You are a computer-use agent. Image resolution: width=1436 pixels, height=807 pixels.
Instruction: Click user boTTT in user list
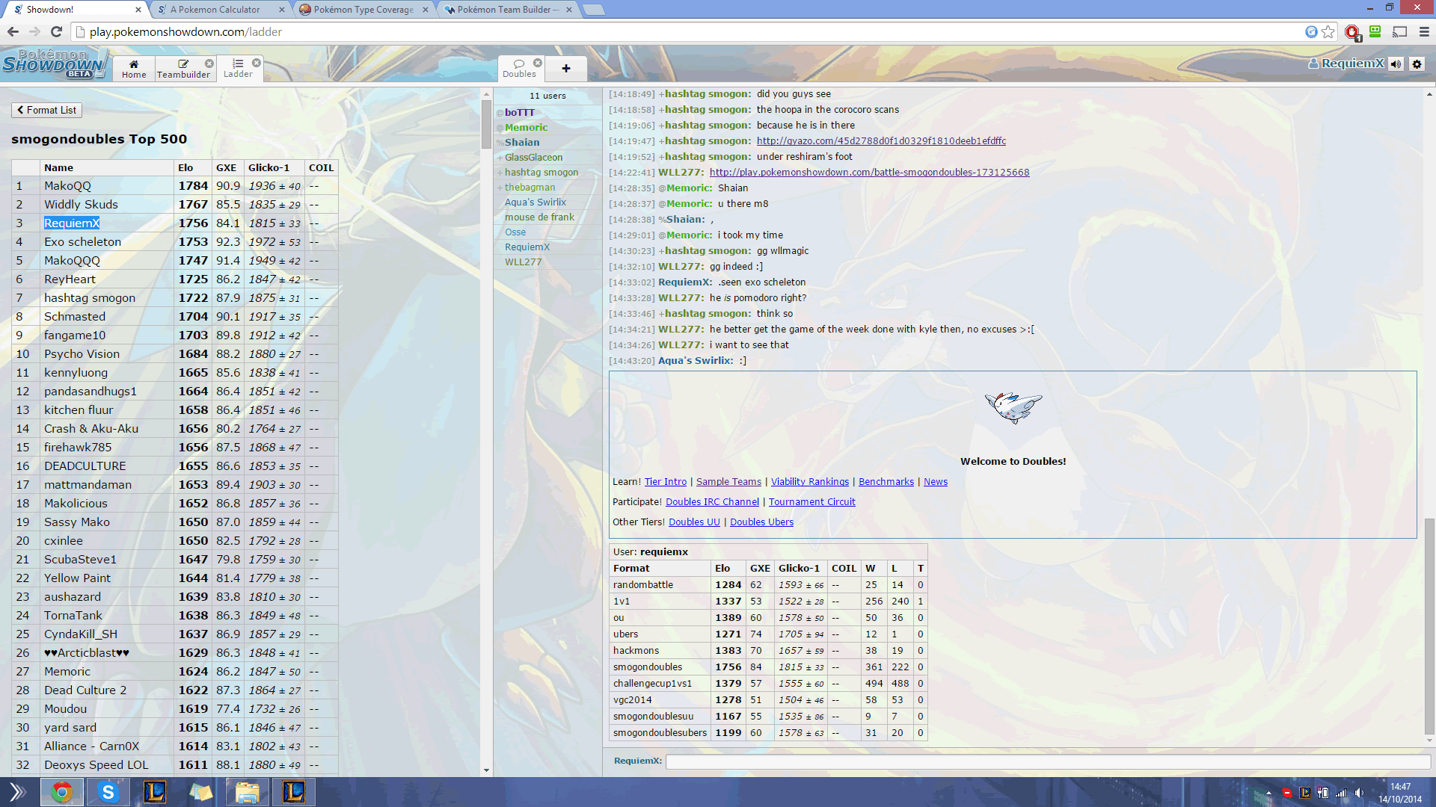(x=520, y=112)
